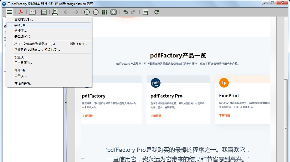290x162 pixels.
Task: Refresh the document preview
Action: pyautogui.click(x=157, y=12)
